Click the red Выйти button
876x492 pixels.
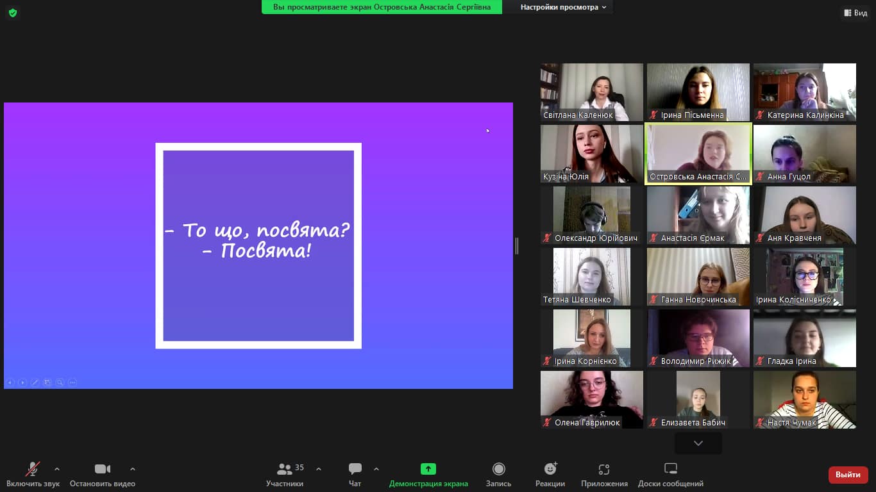tap(848, 475)
